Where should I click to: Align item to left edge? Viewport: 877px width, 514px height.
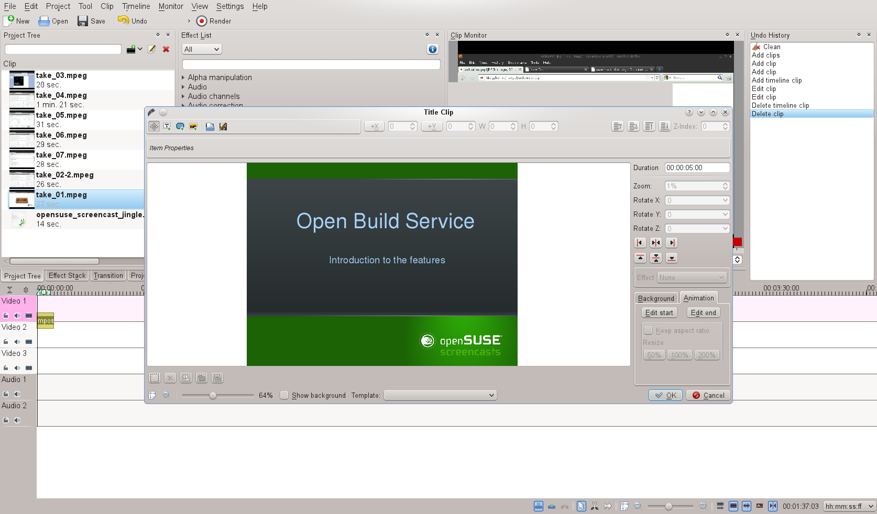click(x=640, y=243)
